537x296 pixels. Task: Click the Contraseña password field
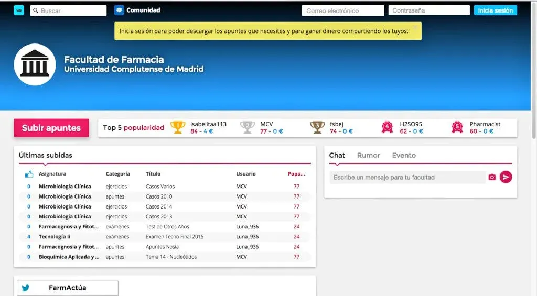coord(428,10)
